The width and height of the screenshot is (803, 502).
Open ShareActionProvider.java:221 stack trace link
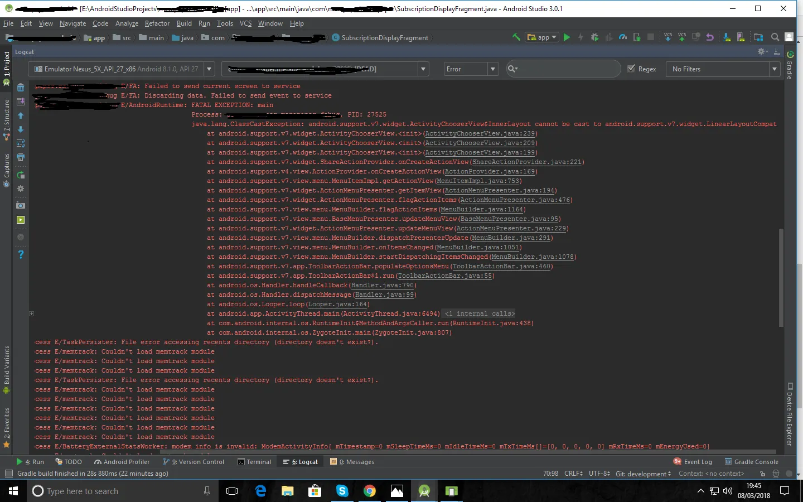[526, 162]
